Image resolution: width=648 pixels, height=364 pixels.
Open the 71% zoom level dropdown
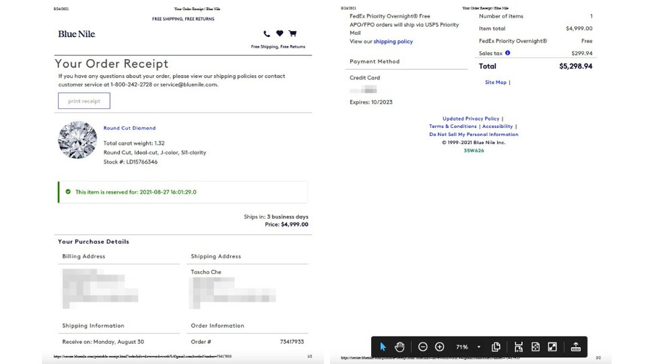[x=478, y=347]
